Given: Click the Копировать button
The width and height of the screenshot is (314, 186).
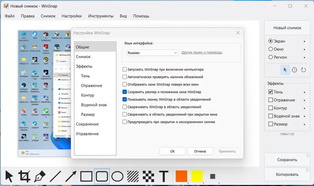Looking at the screenshot, I should (x=287, y=174).
